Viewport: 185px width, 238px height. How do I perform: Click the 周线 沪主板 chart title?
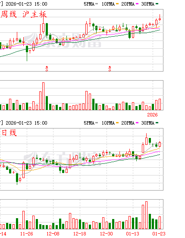point(24,14)
